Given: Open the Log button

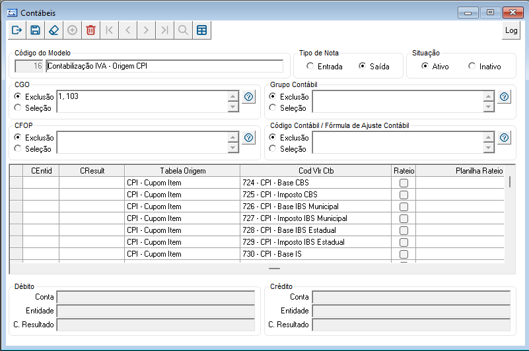Looking at the screenshot, I should (511, 30).
